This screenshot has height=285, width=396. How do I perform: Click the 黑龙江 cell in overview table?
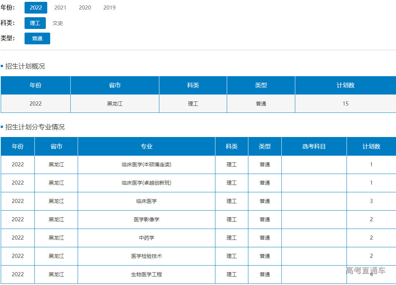[x=115, y=104]
